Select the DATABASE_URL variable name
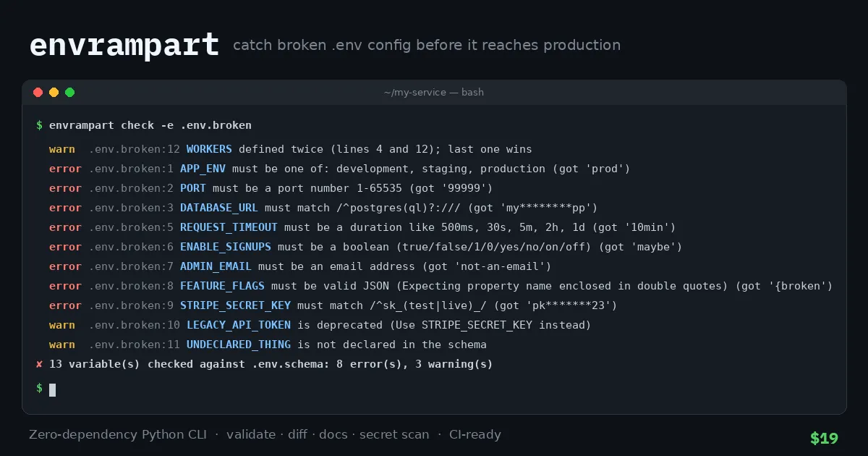Screen dimensions: 868x456 [219, 208]
